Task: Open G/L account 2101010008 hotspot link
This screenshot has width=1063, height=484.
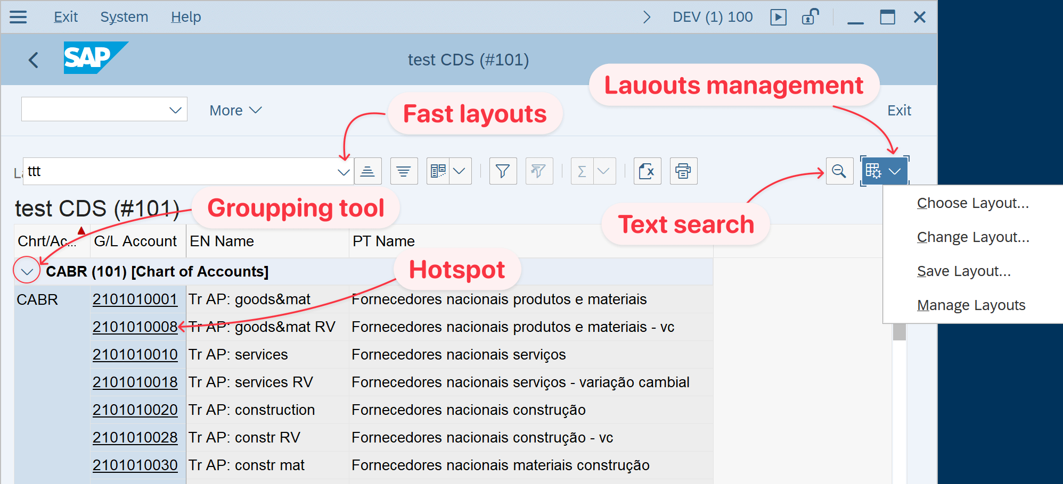Action: pyautogui.click(x=135, y=327)
